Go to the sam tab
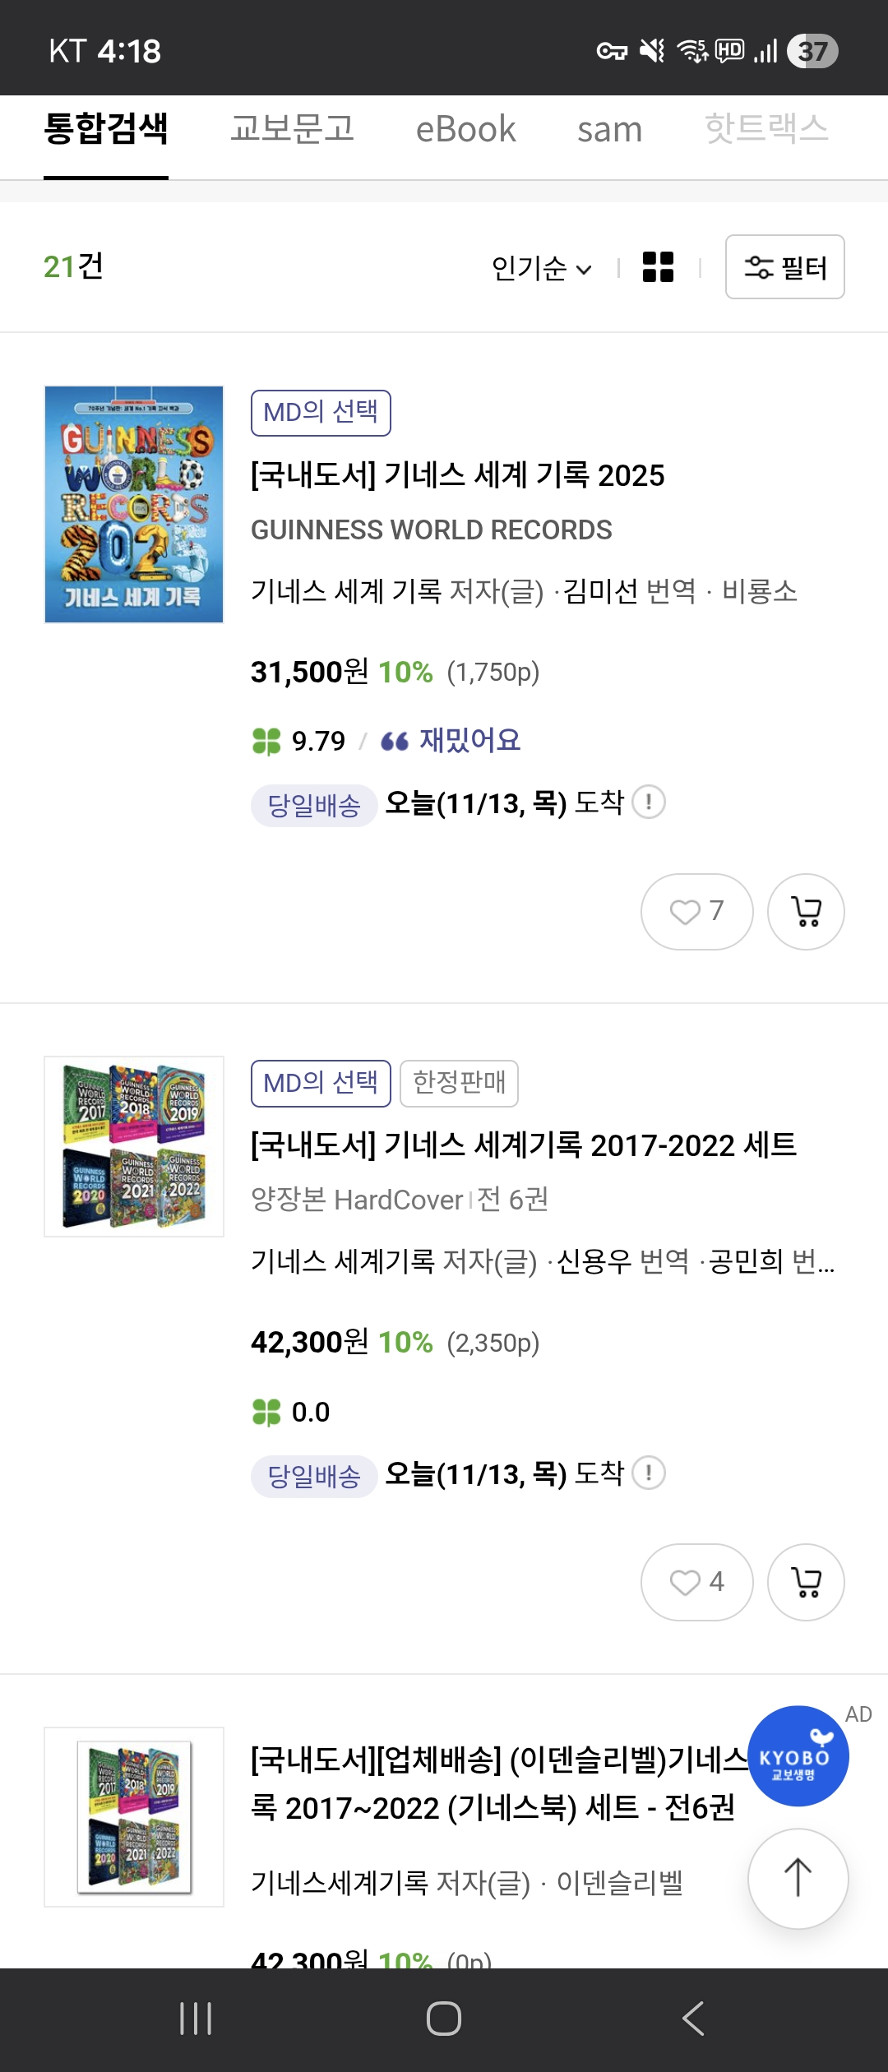 (x=609, y=130)
